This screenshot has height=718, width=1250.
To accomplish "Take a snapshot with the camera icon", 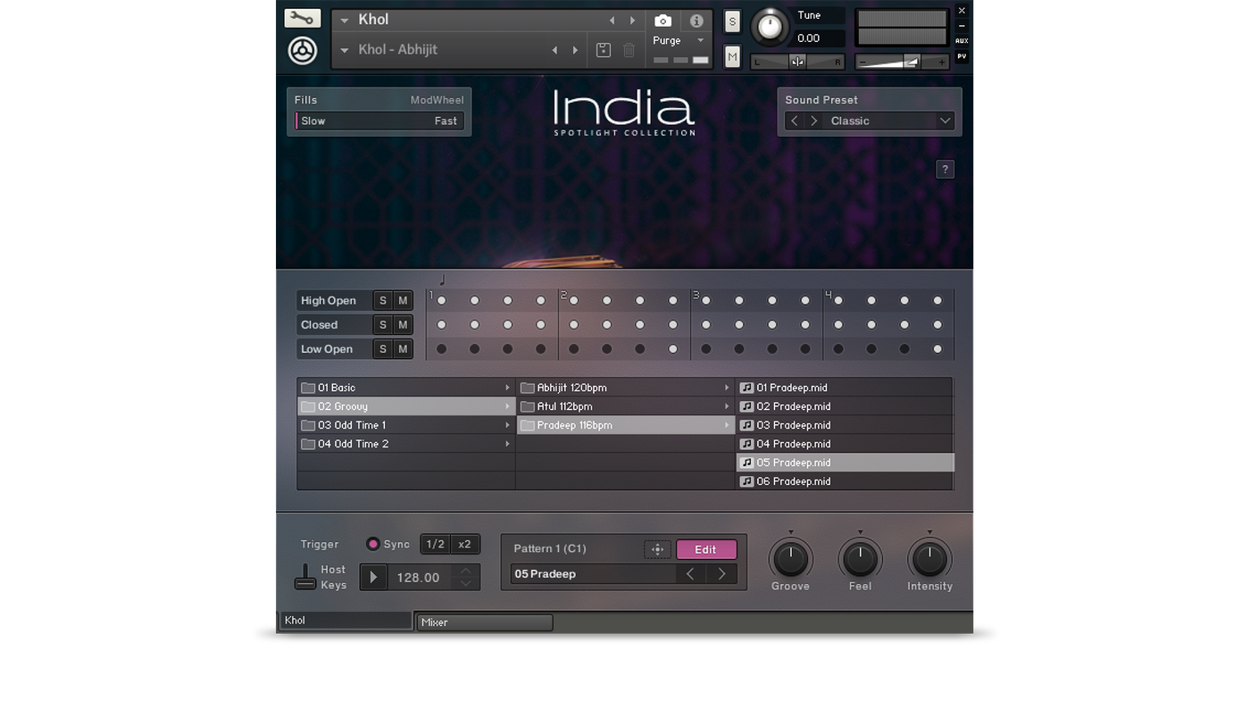I will (x=662, y=21).
